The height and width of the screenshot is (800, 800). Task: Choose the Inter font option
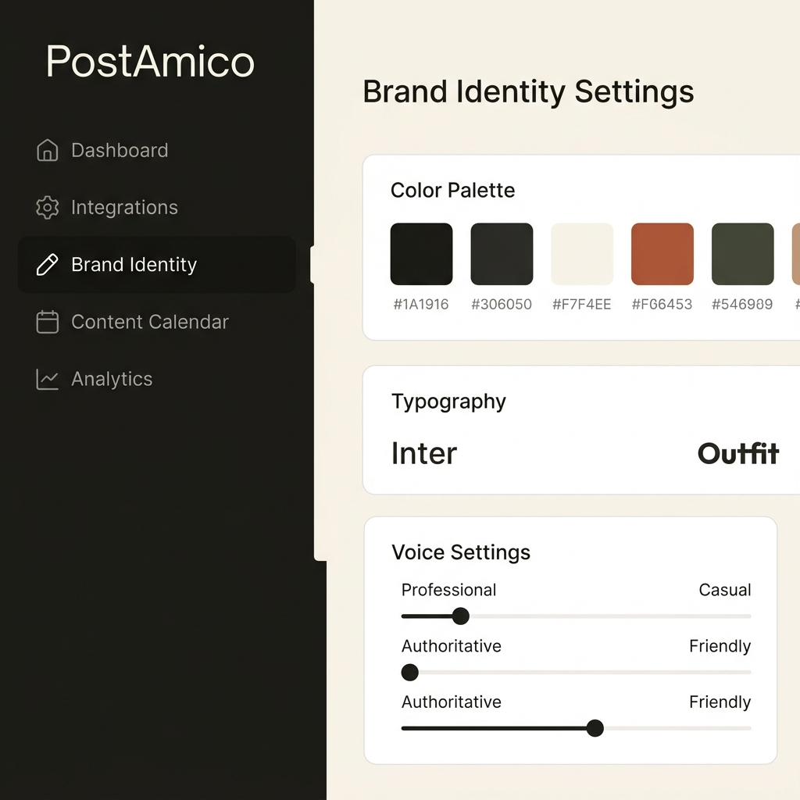tap(424, 454)
